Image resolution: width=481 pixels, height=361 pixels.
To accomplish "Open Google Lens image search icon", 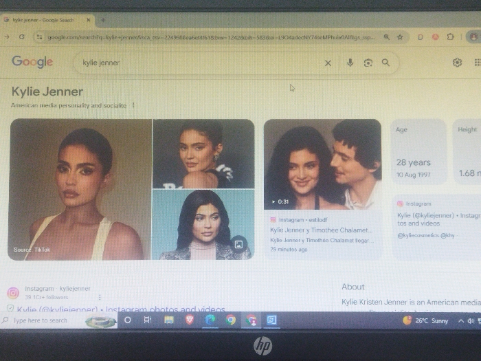I will (368, 63).
